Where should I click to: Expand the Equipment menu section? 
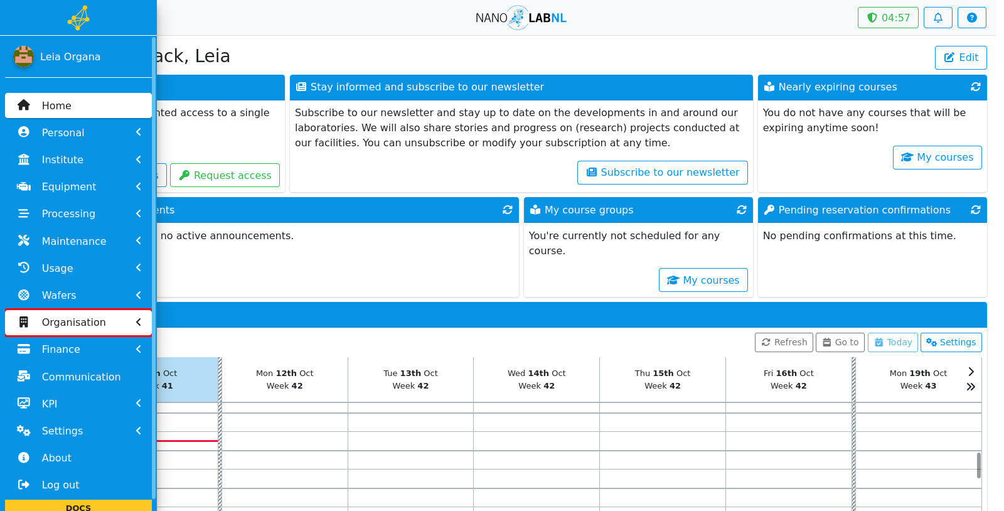coord(78,186)
